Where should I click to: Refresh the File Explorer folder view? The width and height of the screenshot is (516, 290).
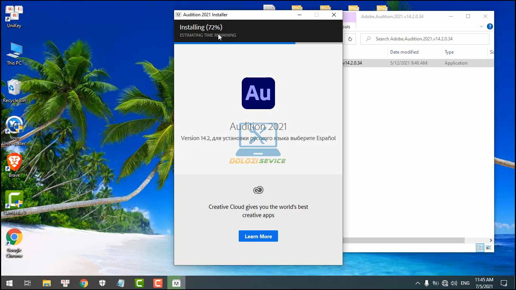coord(350,39)
